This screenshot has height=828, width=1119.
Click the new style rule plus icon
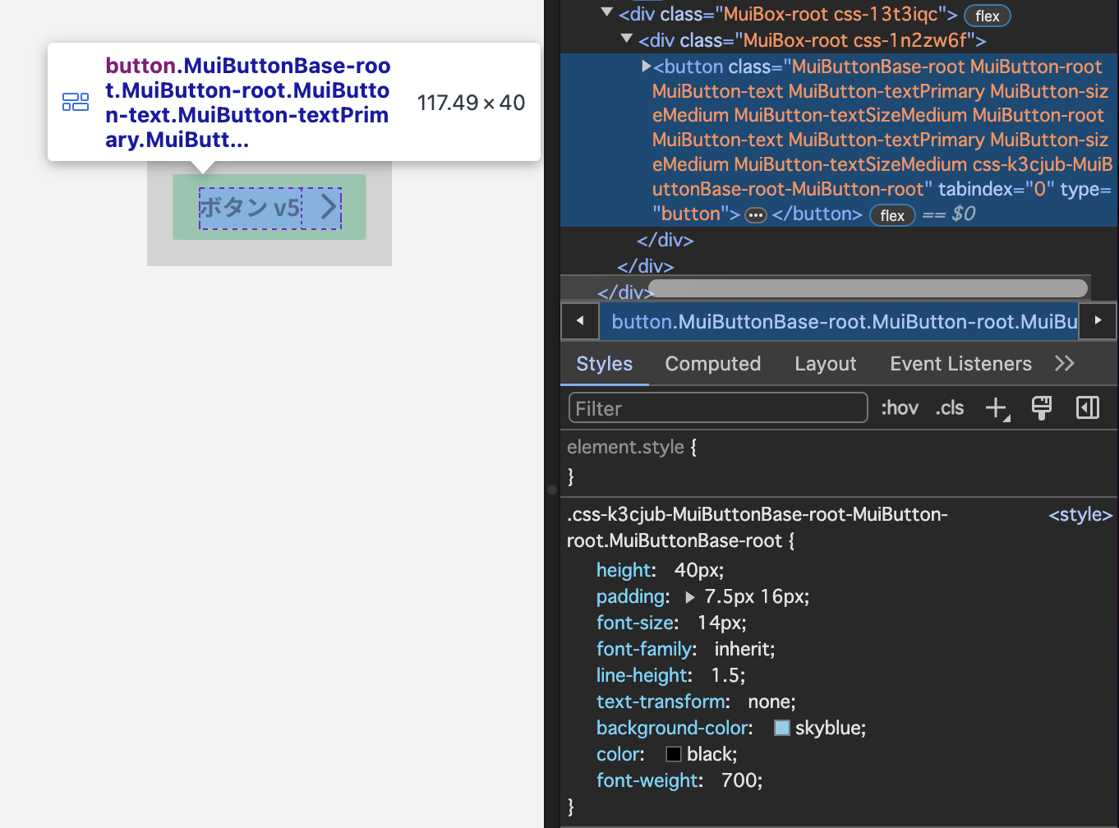point(996,407)
